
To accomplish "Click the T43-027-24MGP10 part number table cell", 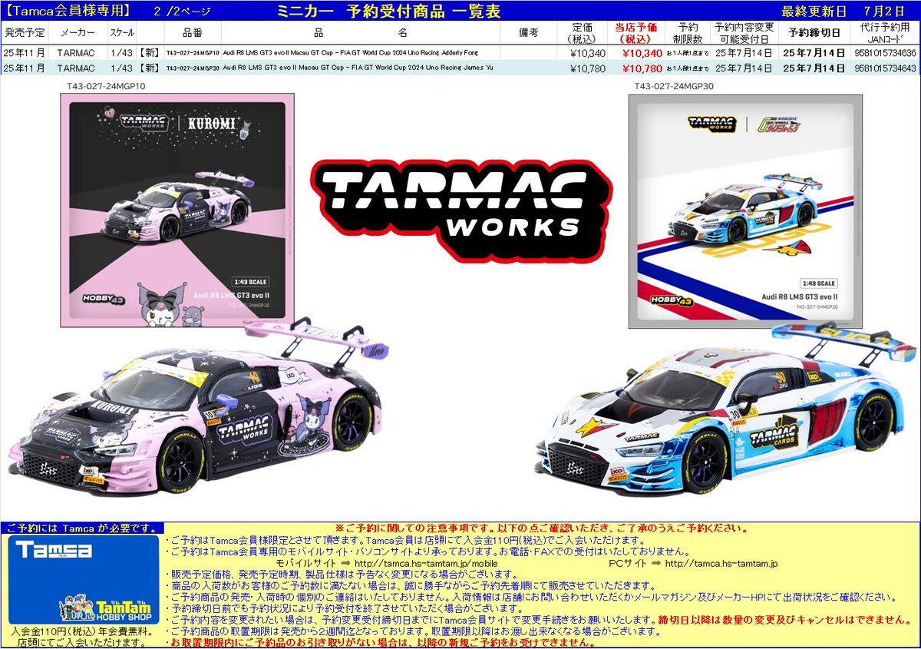I will click(193, 53).
